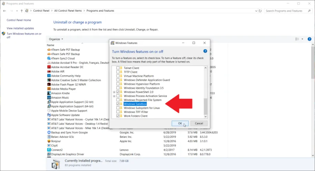315x171 pixels.
Task: Expand the Windows PowerShell 2.0 node
Action: coord(114,92)
